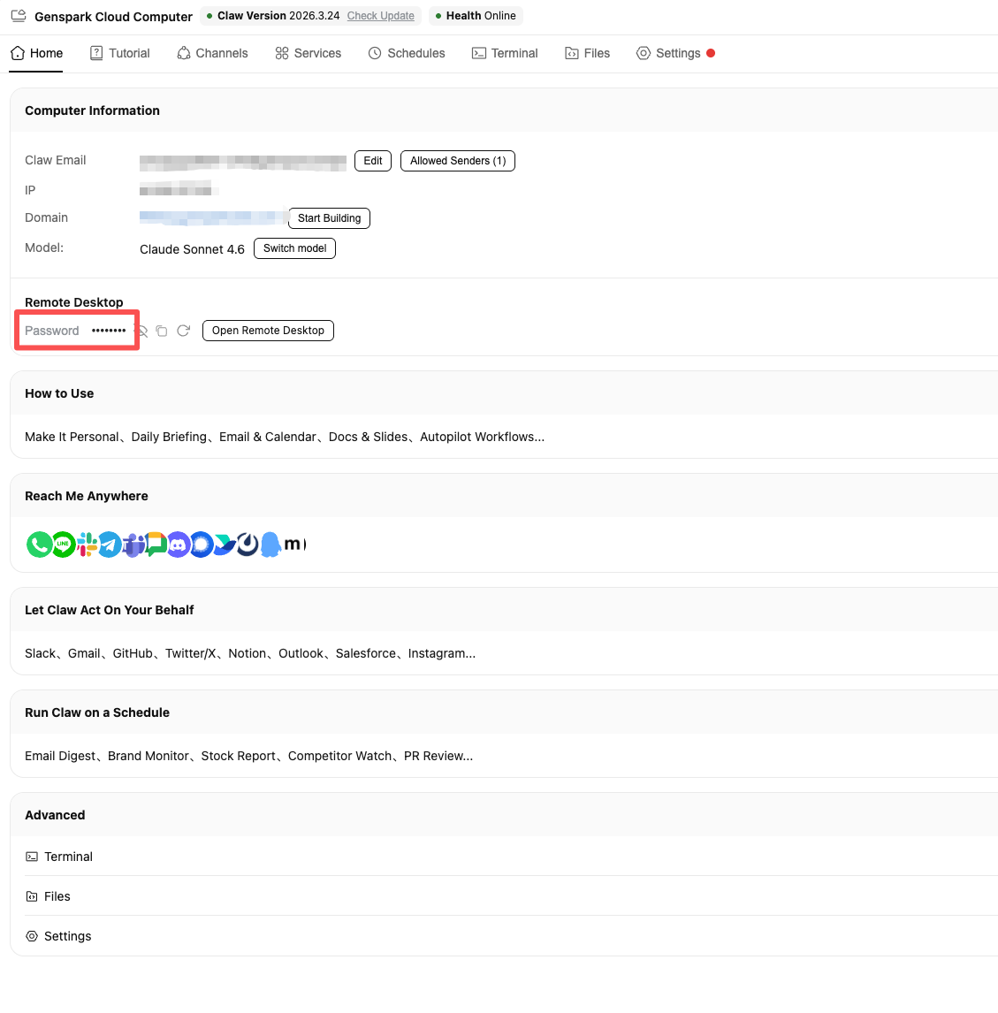The image size is (998, 1013).
Task: Choose the QQ penguin icon
Action: pyautogui.click(x=270, y=545)
